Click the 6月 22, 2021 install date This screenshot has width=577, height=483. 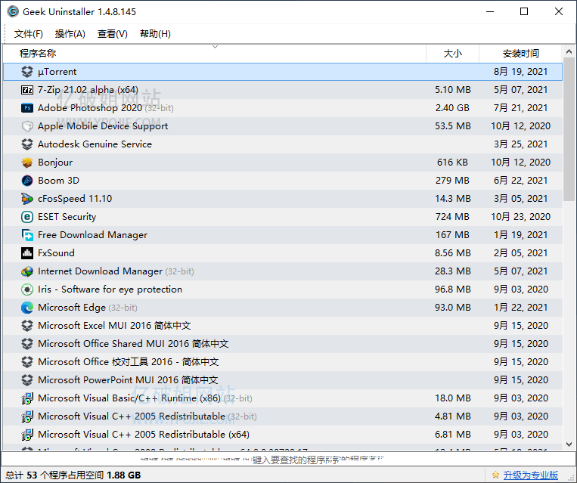click(520, 180)
